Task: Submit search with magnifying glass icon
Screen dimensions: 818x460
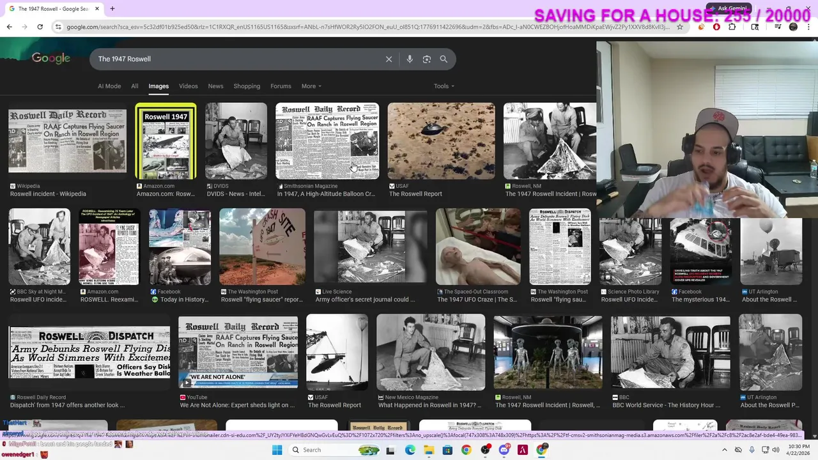Action: click(x=444, y=59)
